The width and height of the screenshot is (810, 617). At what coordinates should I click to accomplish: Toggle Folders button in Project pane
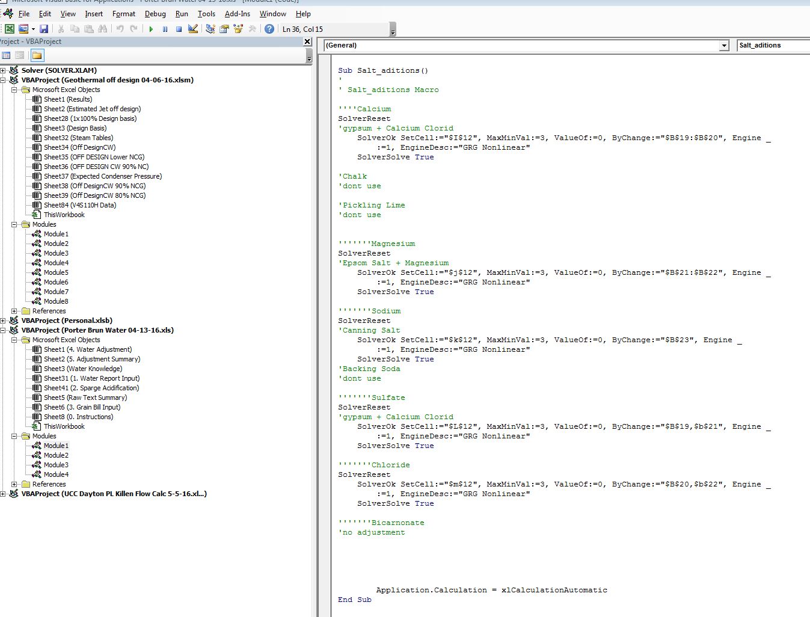pos(37,55)
